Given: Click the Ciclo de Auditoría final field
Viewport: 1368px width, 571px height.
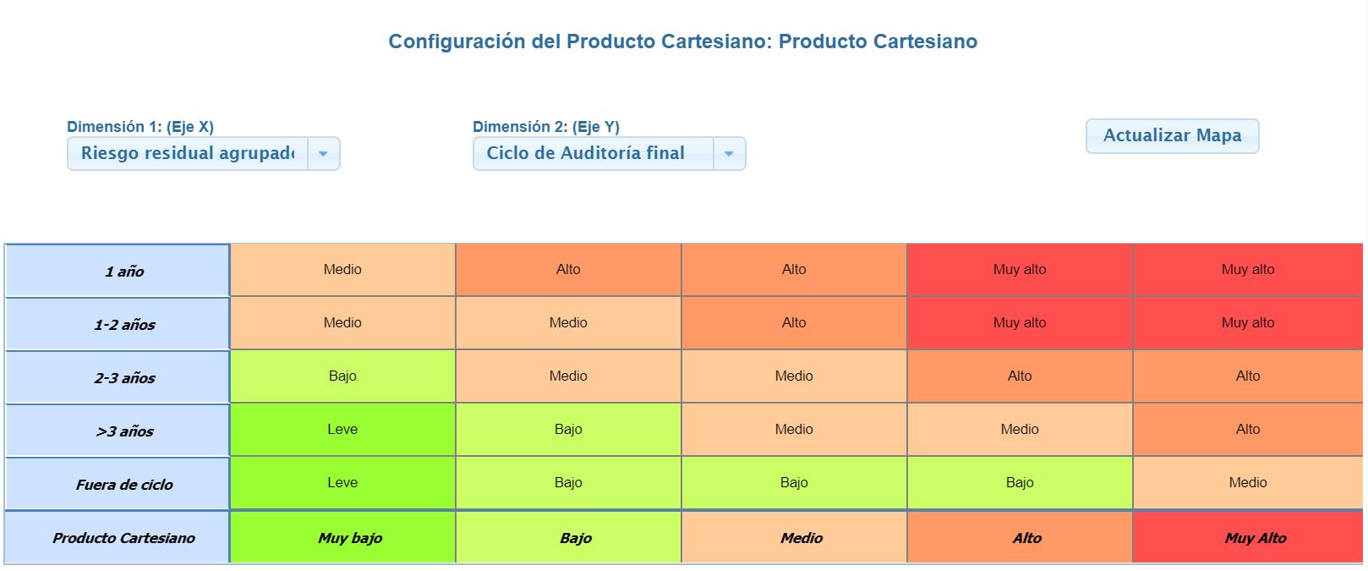Looking at the screenshot, I should click(594, 154).
